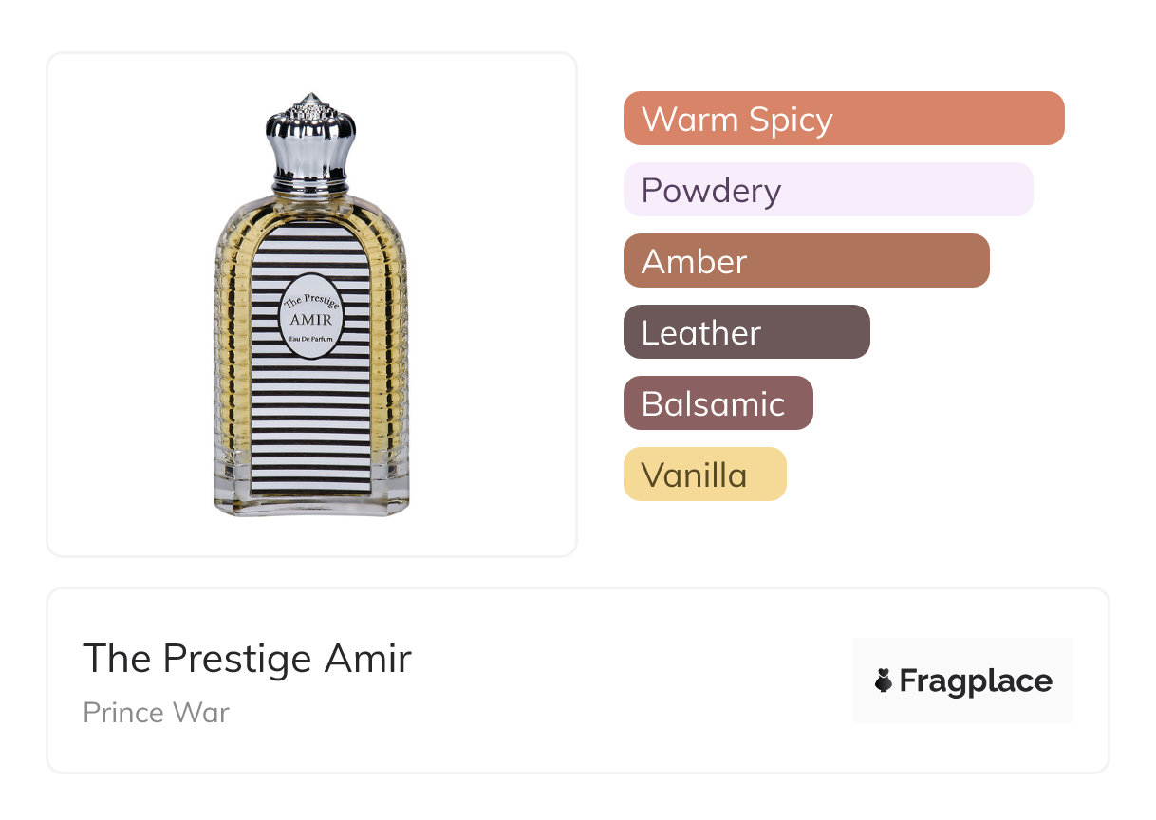Select the Leather accord bar

(746, 332)
